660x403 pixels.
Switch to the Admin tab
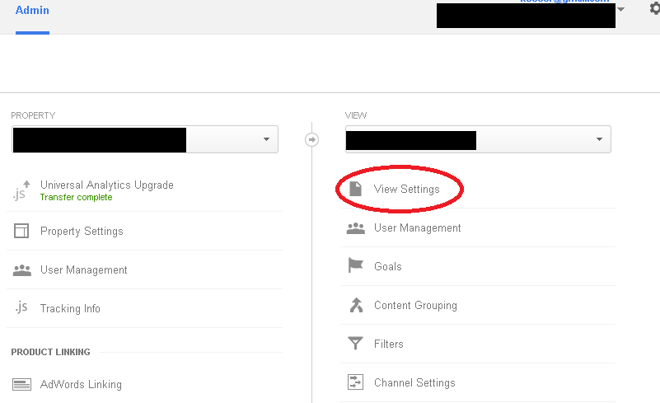click(32, 11)
